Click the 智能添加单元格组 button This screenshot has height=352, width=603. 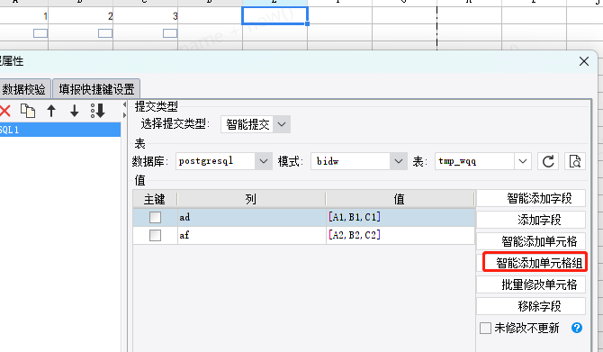535,263
